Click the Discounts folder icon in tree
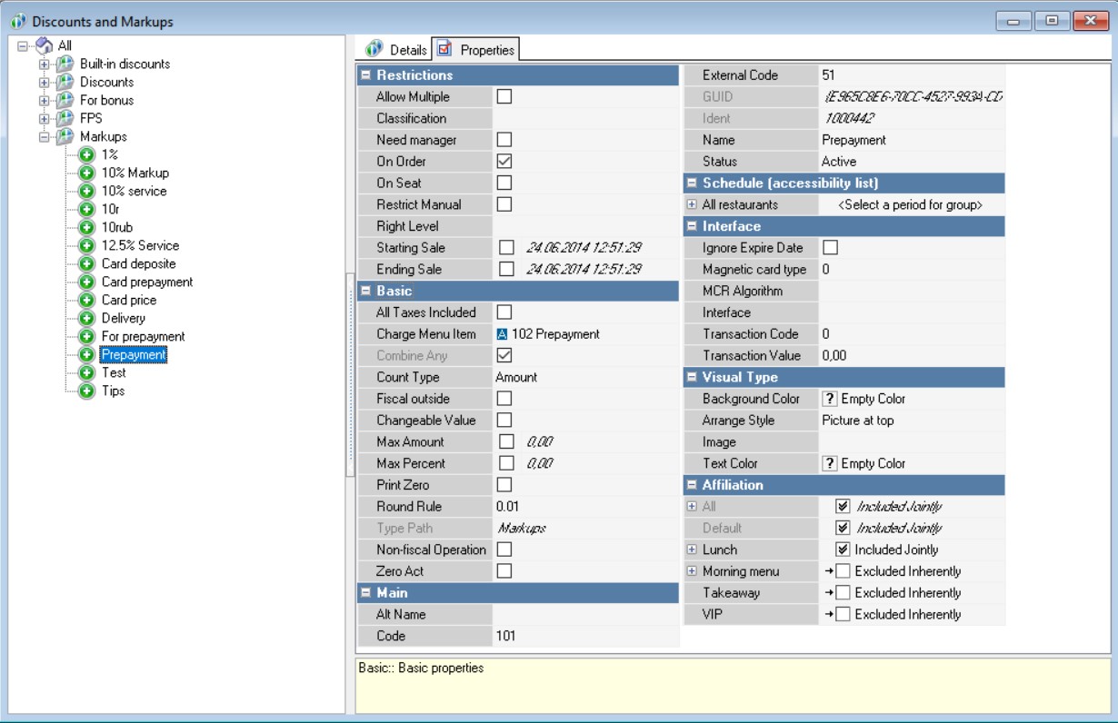Viewport: 1118px width, 723px height. (x=63, y=82)
